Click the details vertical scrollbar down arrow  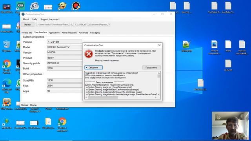(x=158, y=94)
